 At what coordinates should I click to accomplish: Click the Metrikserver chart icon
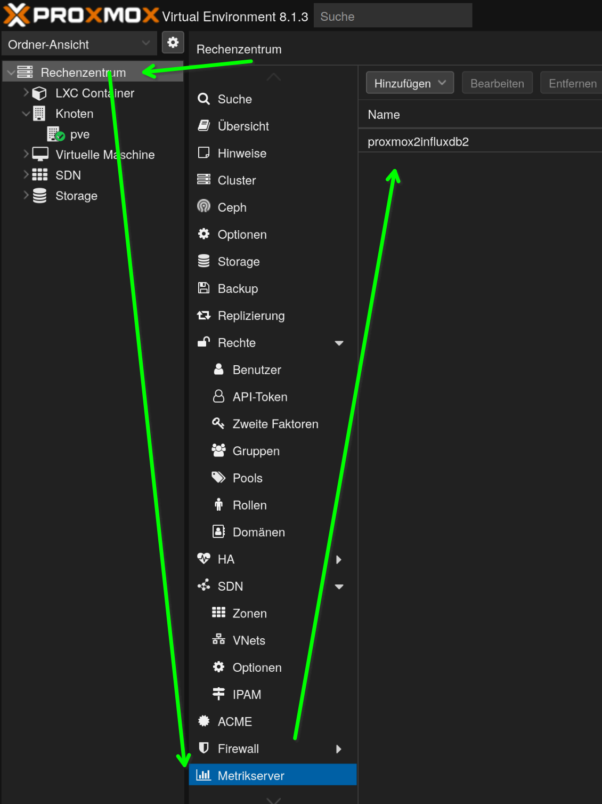click(x=204, y=775)
